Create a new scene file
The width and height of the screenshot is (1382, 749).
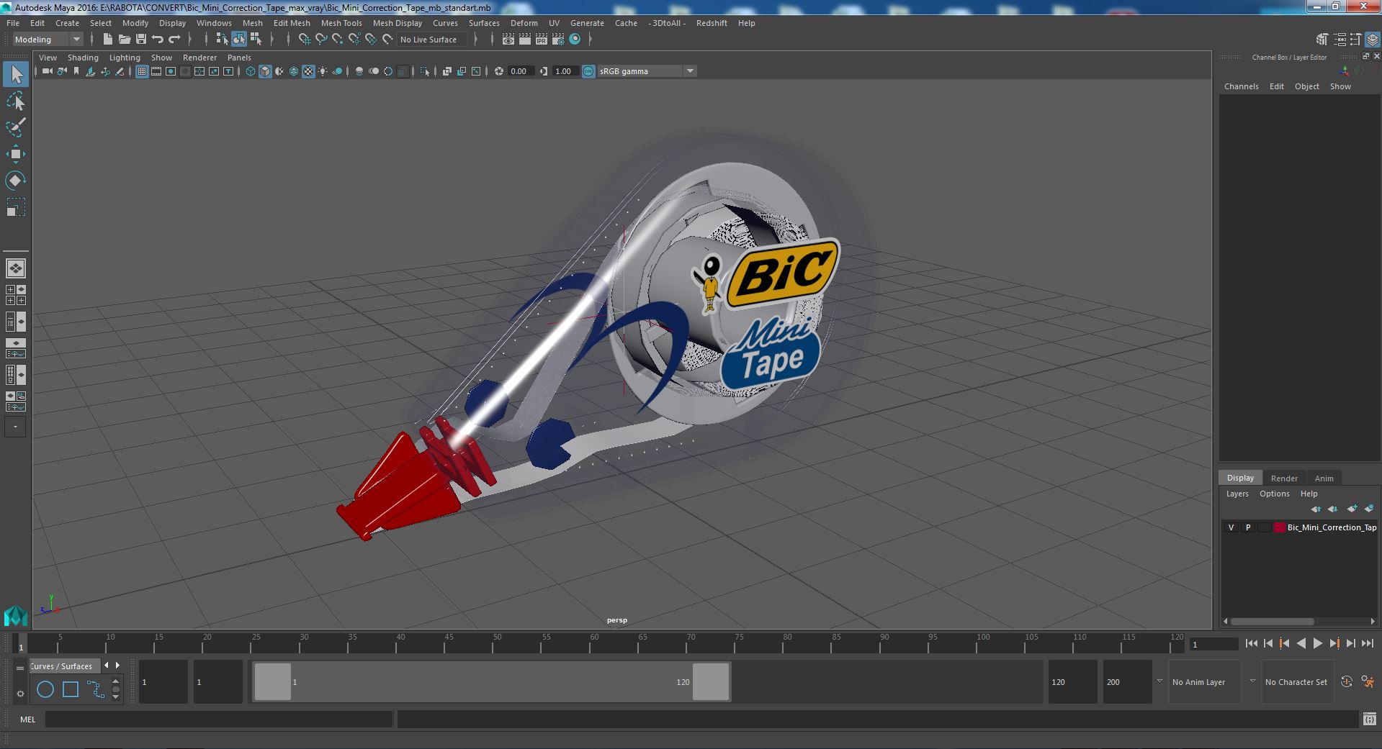107,40
